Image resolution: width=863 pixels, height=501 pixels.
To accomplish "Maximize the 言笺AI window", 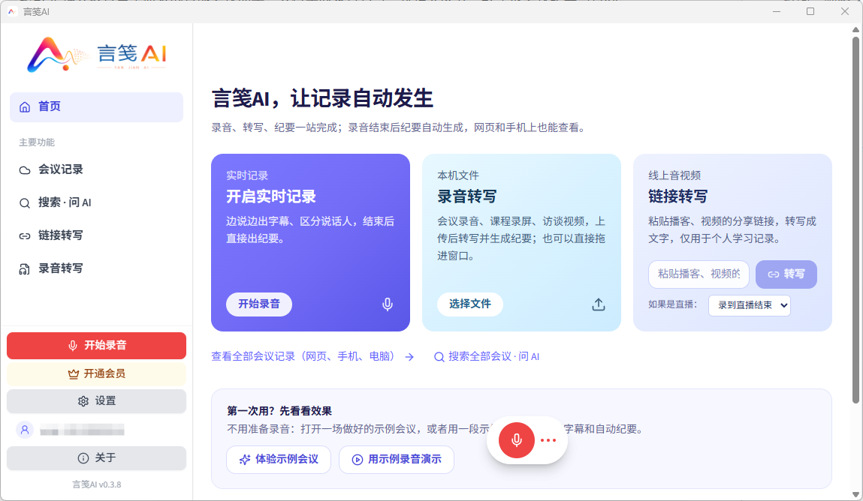I will click(x=810, y=11).
